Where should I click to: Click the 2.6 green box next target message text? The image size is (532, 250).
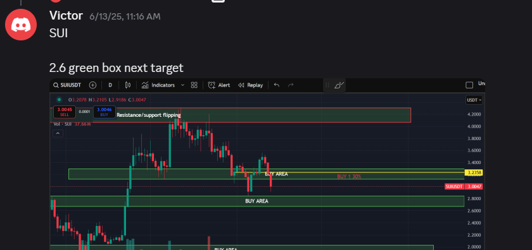point(117,68)
